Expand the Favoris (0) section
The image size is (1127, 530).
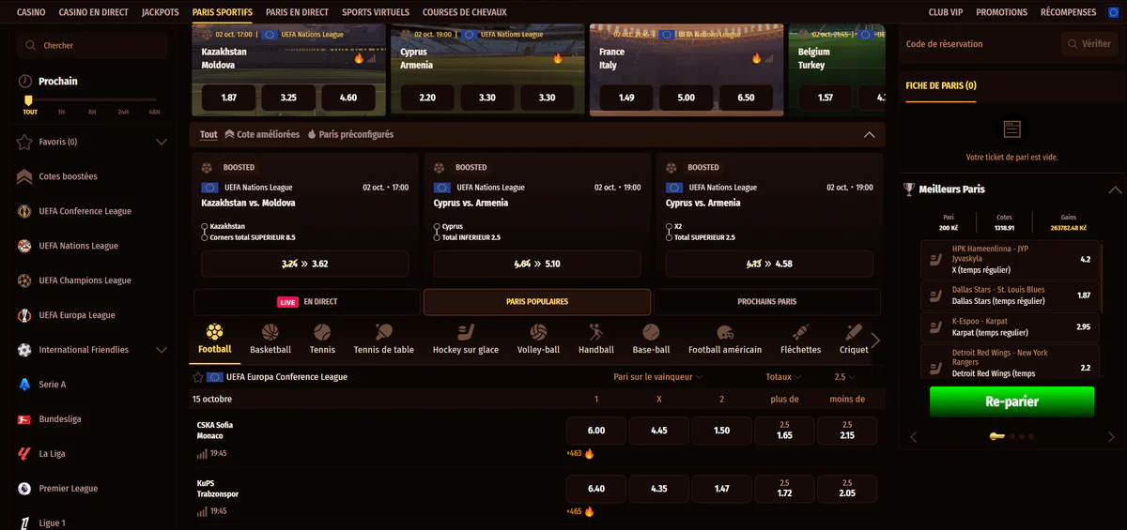pyautogui.click(x=162, y=143)
